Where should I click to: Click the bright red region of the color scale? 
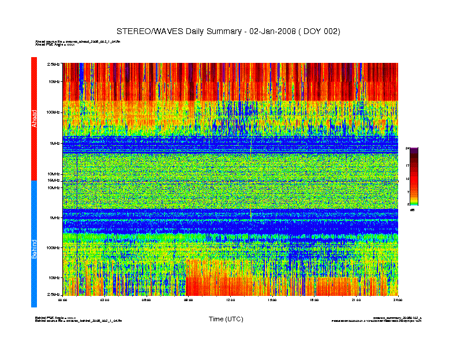[414, 180]
